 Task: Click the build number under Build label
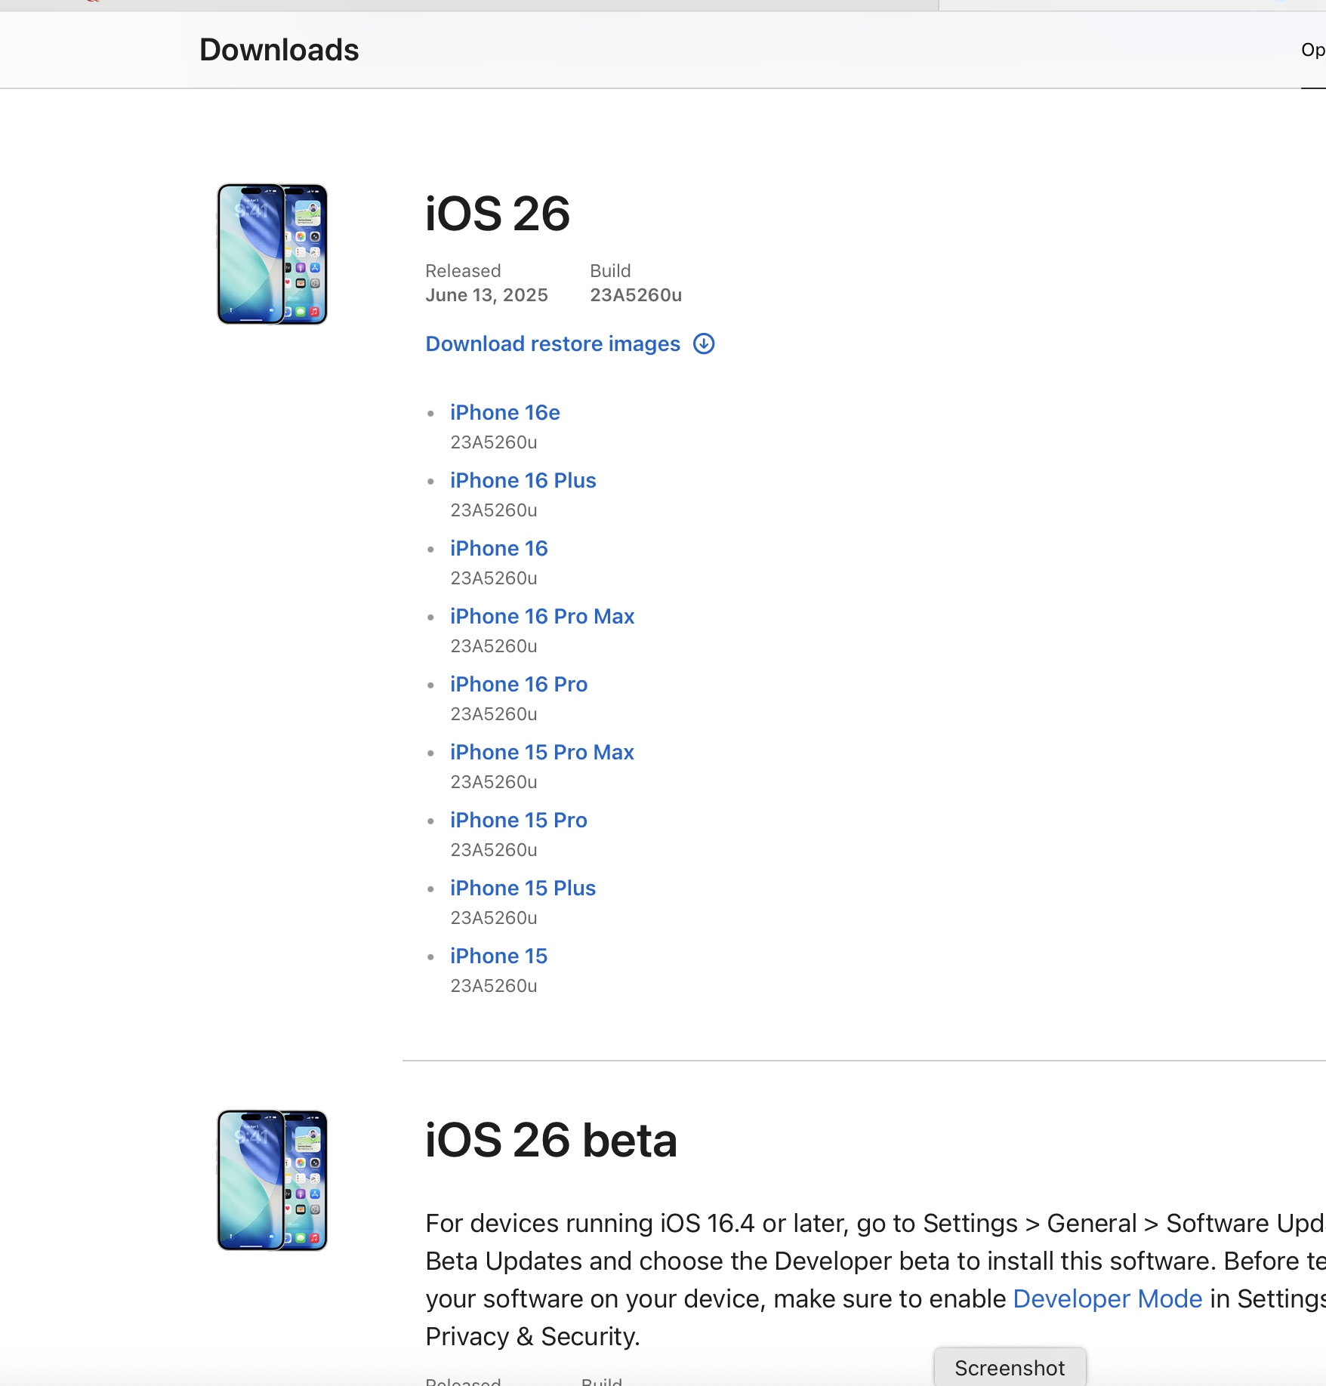636,295
